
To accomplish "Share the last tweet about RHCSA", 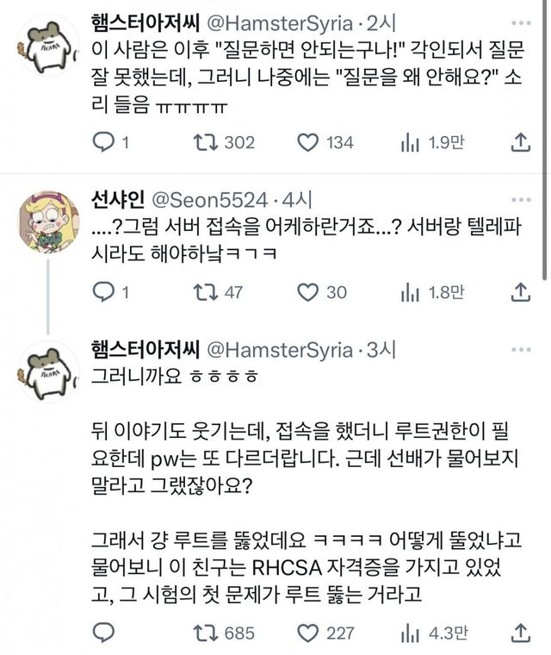I will (520, 633).
